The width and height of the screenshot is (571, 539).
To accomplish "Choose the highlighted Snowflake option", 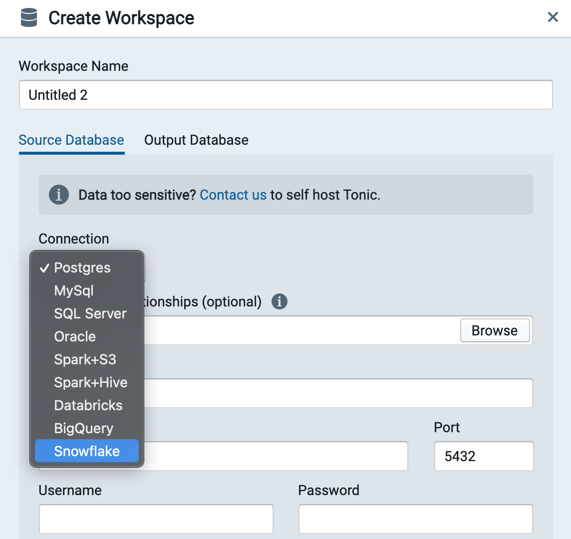I will pyautogui.click(x=87, y=451).
